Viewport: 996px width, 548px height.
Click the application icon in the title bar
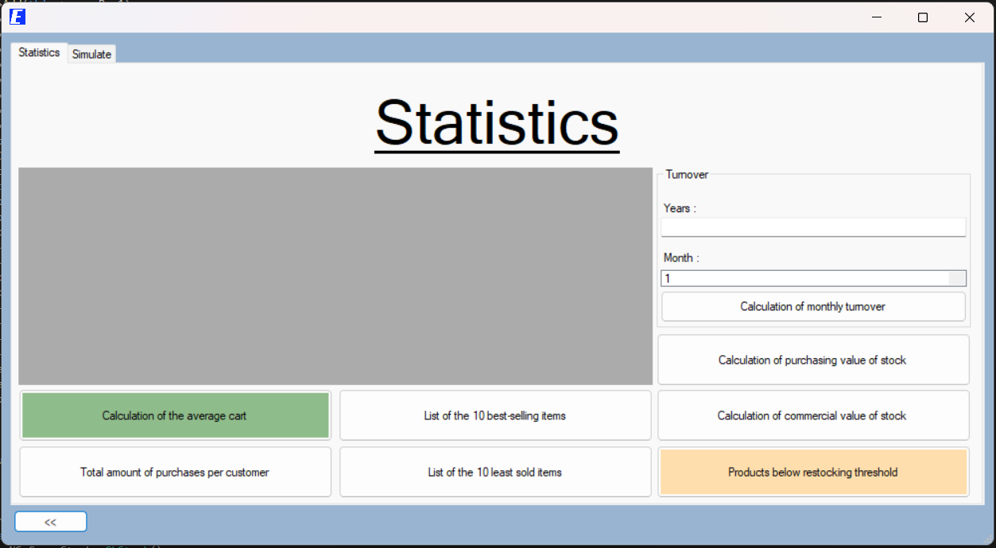[17, 17]
